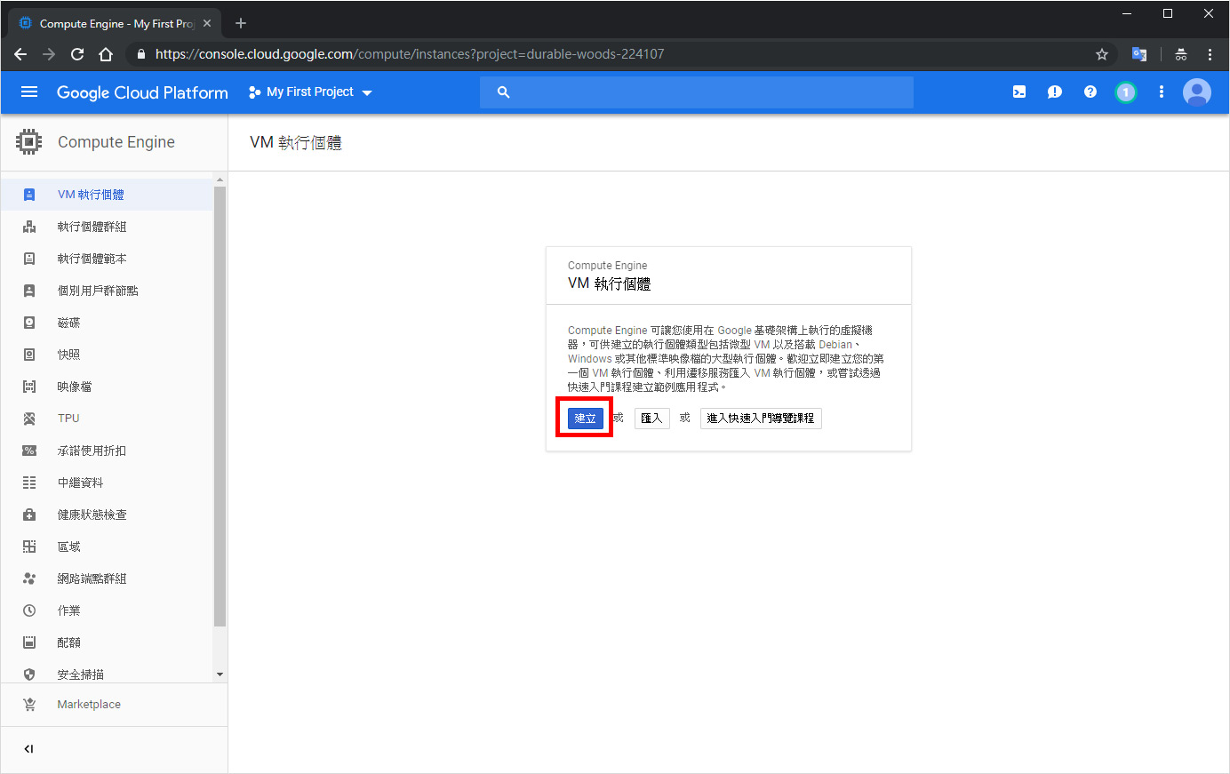Click the address bar URL

410,54
